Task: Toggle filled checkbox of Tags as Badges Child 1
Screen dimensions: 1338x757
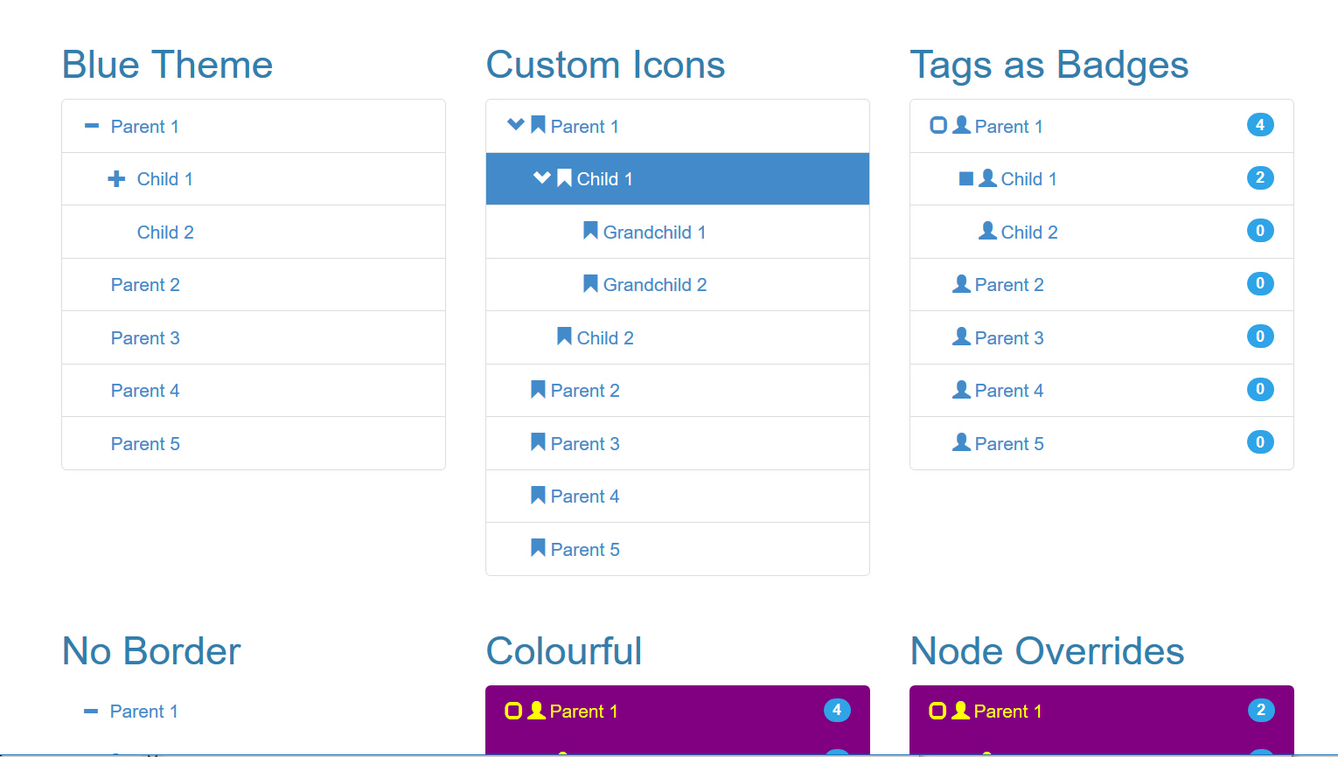Action: [x=966, y=178]
